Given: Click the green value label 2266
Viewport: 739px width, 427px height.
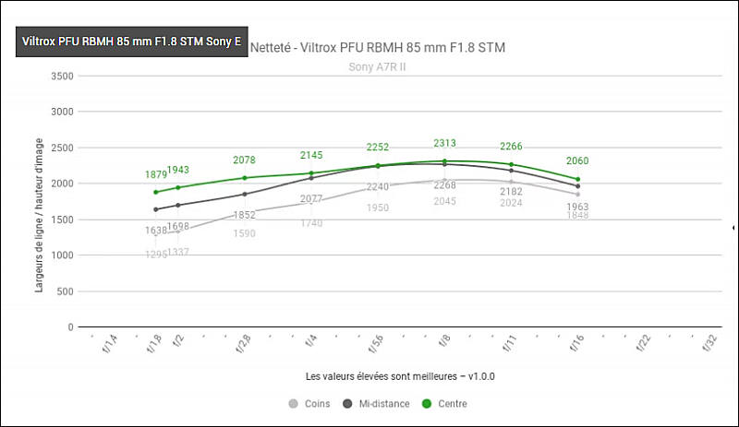Looking at the screenshot, I should (511, 147).
